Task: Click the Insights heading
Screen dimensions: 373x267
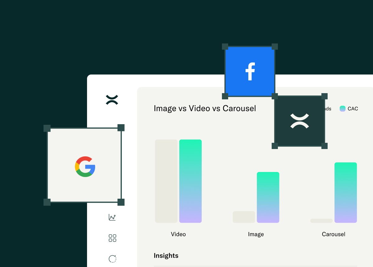Action: (x=166, y=256)
